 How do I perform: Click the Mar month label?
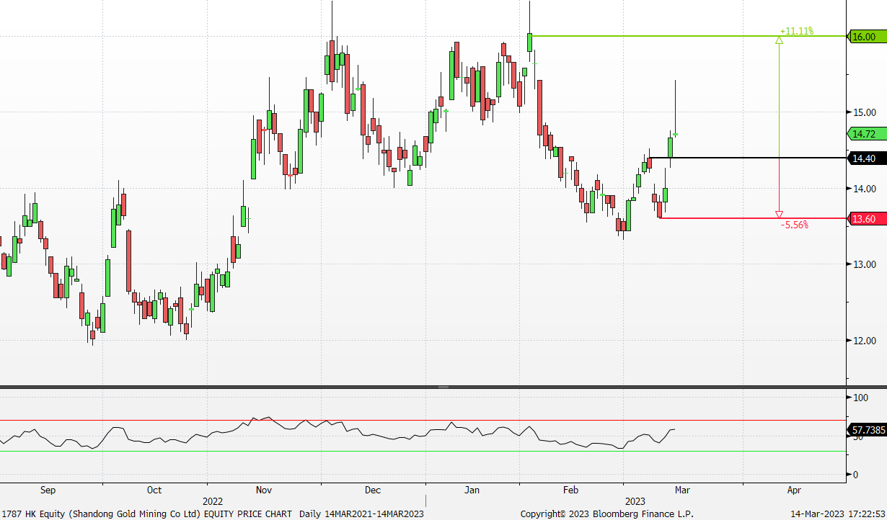pos(682,490)
